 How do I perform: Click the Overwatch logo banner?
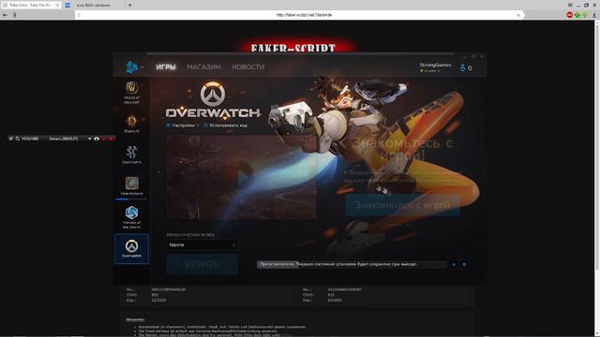(213, 100)
